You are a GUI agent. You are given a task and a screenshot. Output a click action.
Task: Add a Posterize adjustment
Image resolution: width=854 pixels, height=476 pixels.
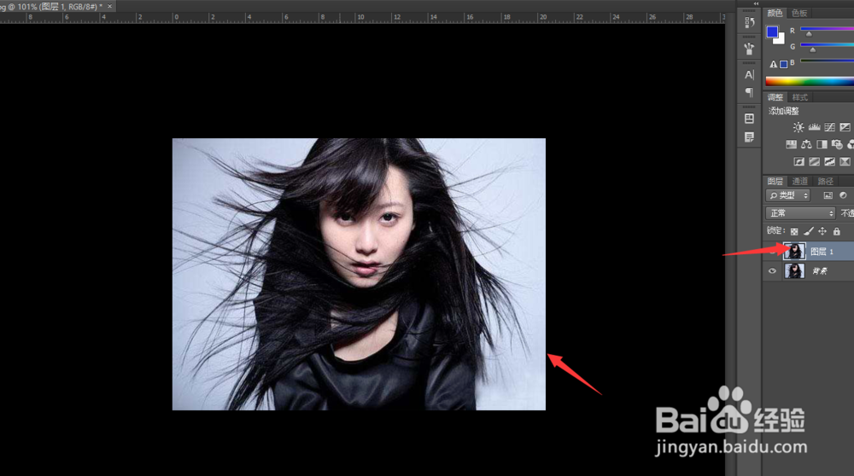(814, 161)
